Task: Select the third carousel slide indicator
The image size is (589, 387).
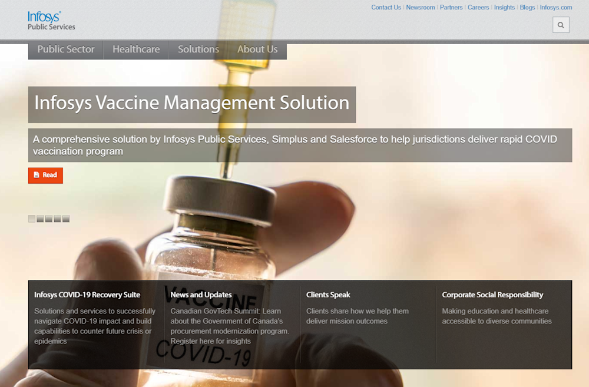Action: 49,219
